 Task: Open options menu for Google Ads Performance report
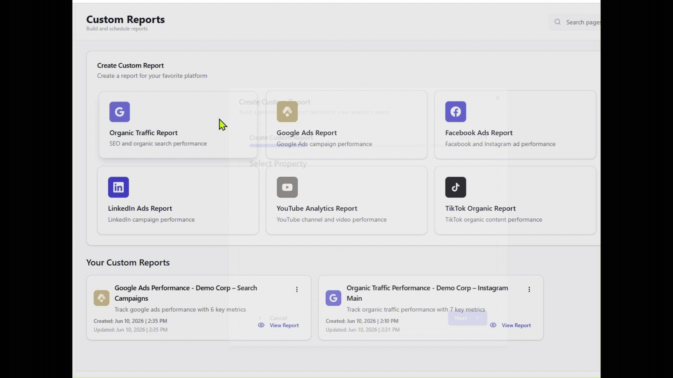(297, 289)
